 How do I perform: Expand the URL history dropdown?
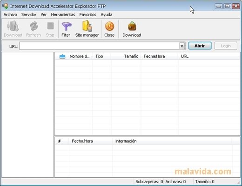pyautogui.click(x=182, y=46)
